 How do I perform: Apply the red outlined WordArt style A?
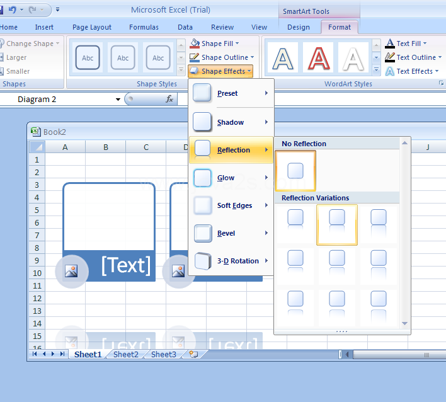[x=318, y=59]
